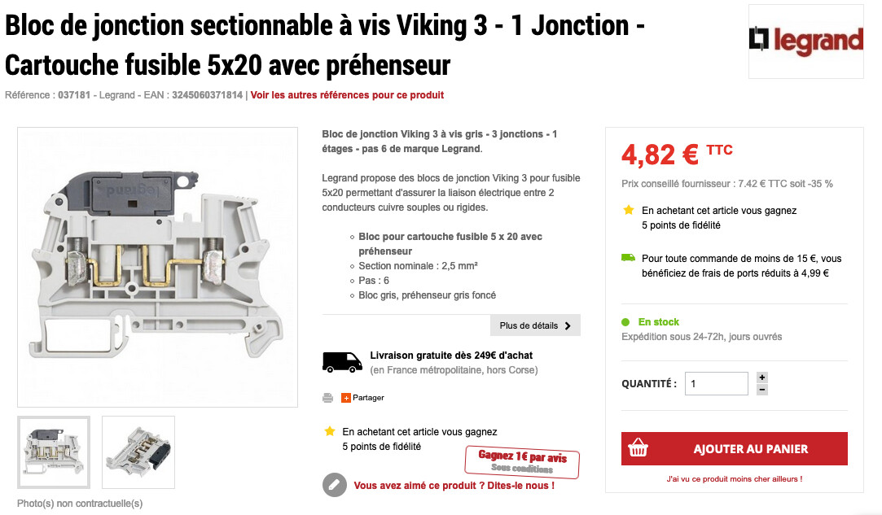Screen dimensions: 882x515
Task: Open Voir les autres références link
Action: coord(347,95)
